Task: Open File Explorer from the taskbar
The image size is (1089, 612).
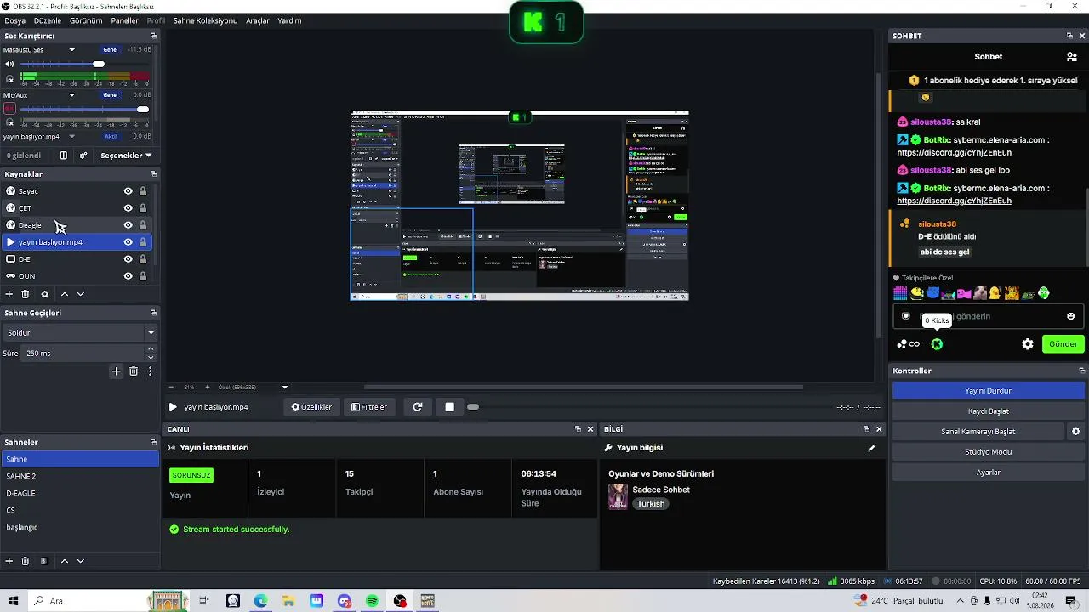Action: (x=288, y=601)
